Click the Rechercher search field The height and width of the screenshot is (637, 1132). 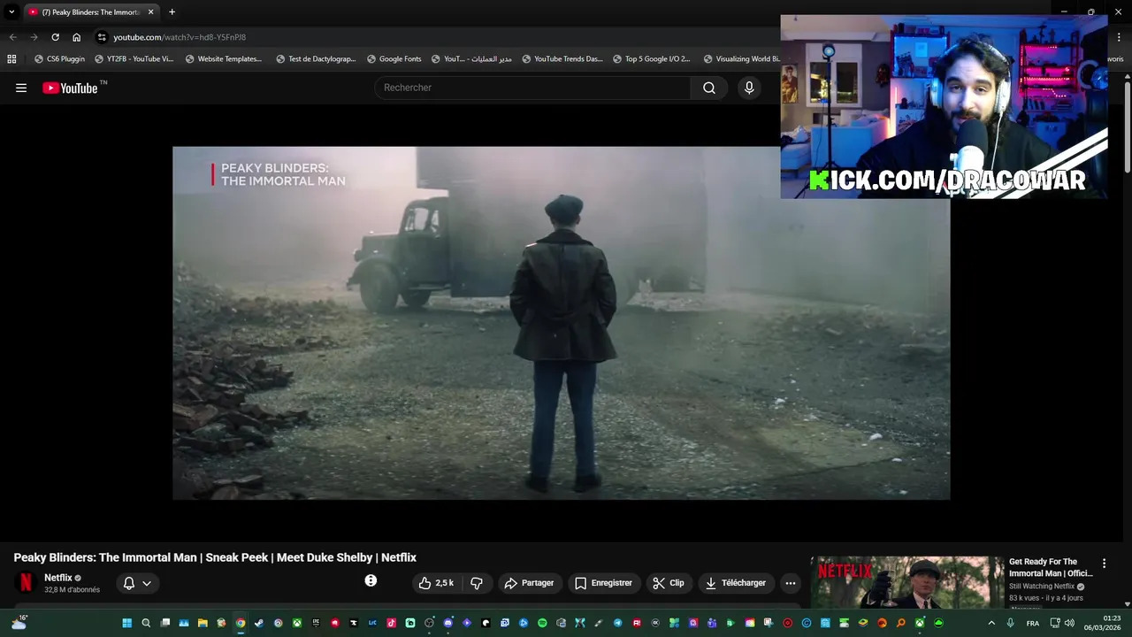click(532, 88)
